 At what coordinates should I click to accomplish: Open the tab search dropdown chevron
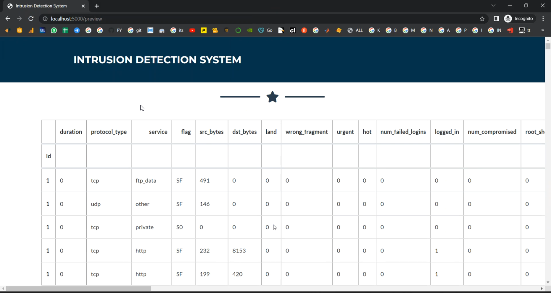[x=493, y=5]
